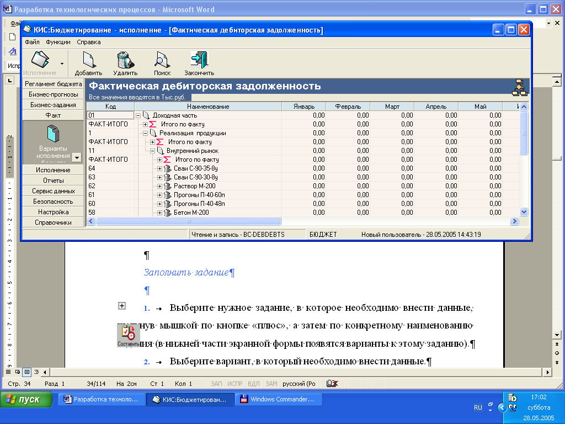This screenshot has width=565, height=424.
Task: Click scroll-down arrow of table's vertical scrollbar
Action: coord(524,212)
